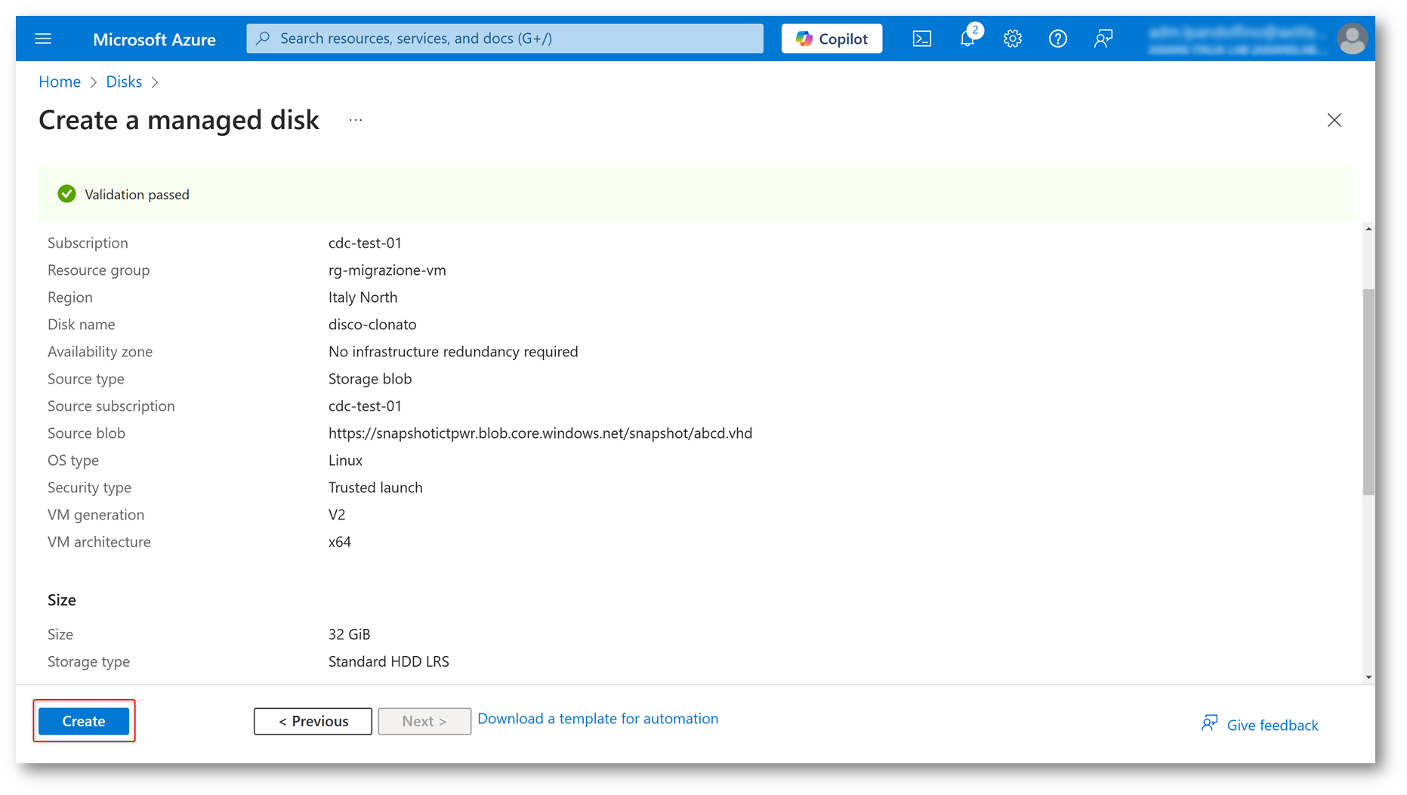
Task: Click the scrollbar down arrow
Action: click(x=1368, y=677)
